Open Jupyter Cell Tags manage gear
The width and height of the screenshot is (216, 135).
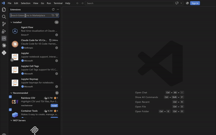pos(57,74)
